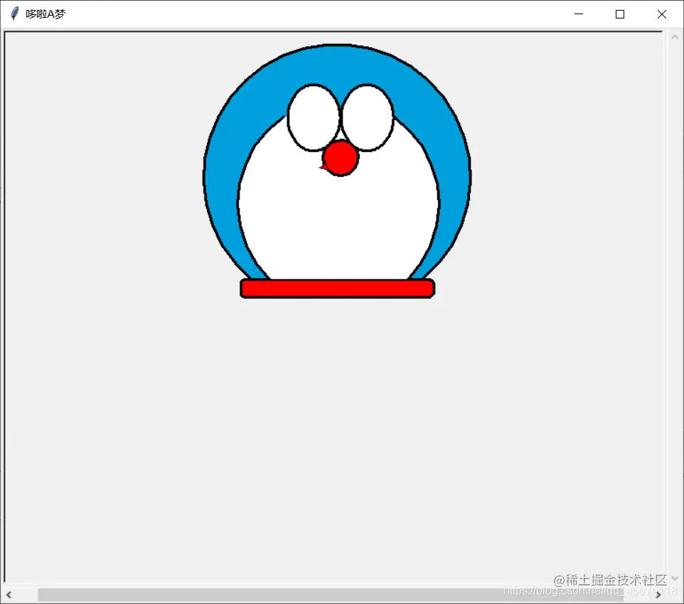
Task: Toggle the window minimize control
Action: tap(578, 14)
